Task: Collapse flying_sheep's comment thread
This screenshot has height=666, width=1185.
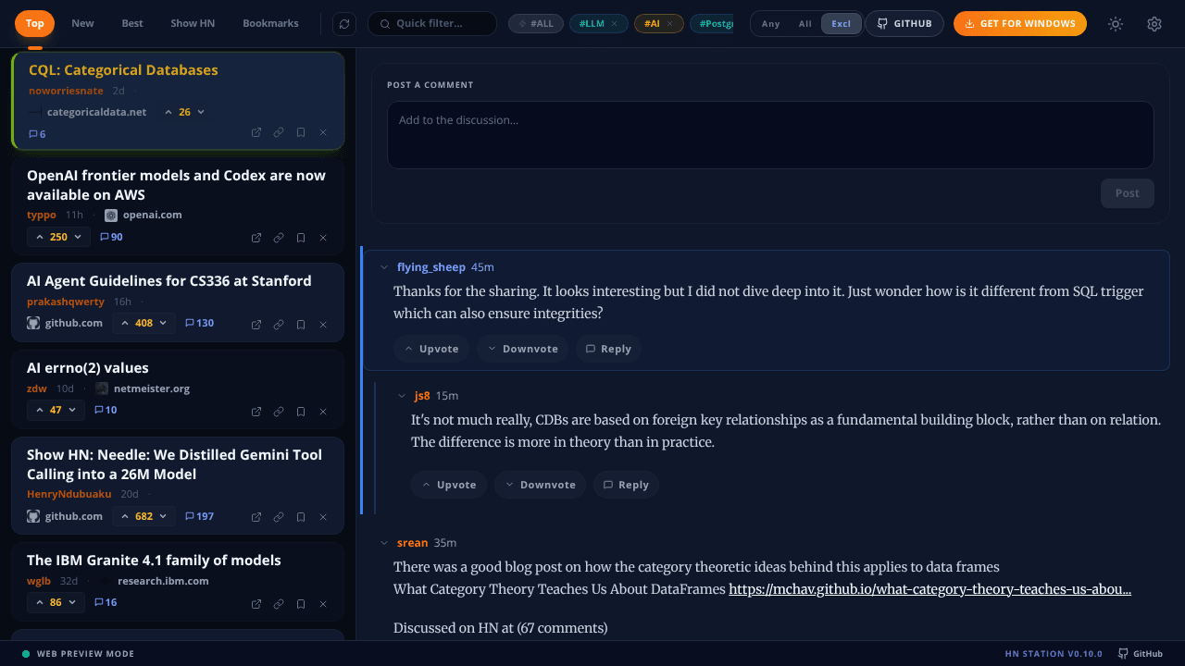Action: pyautogui.click(x=384, y=267)
